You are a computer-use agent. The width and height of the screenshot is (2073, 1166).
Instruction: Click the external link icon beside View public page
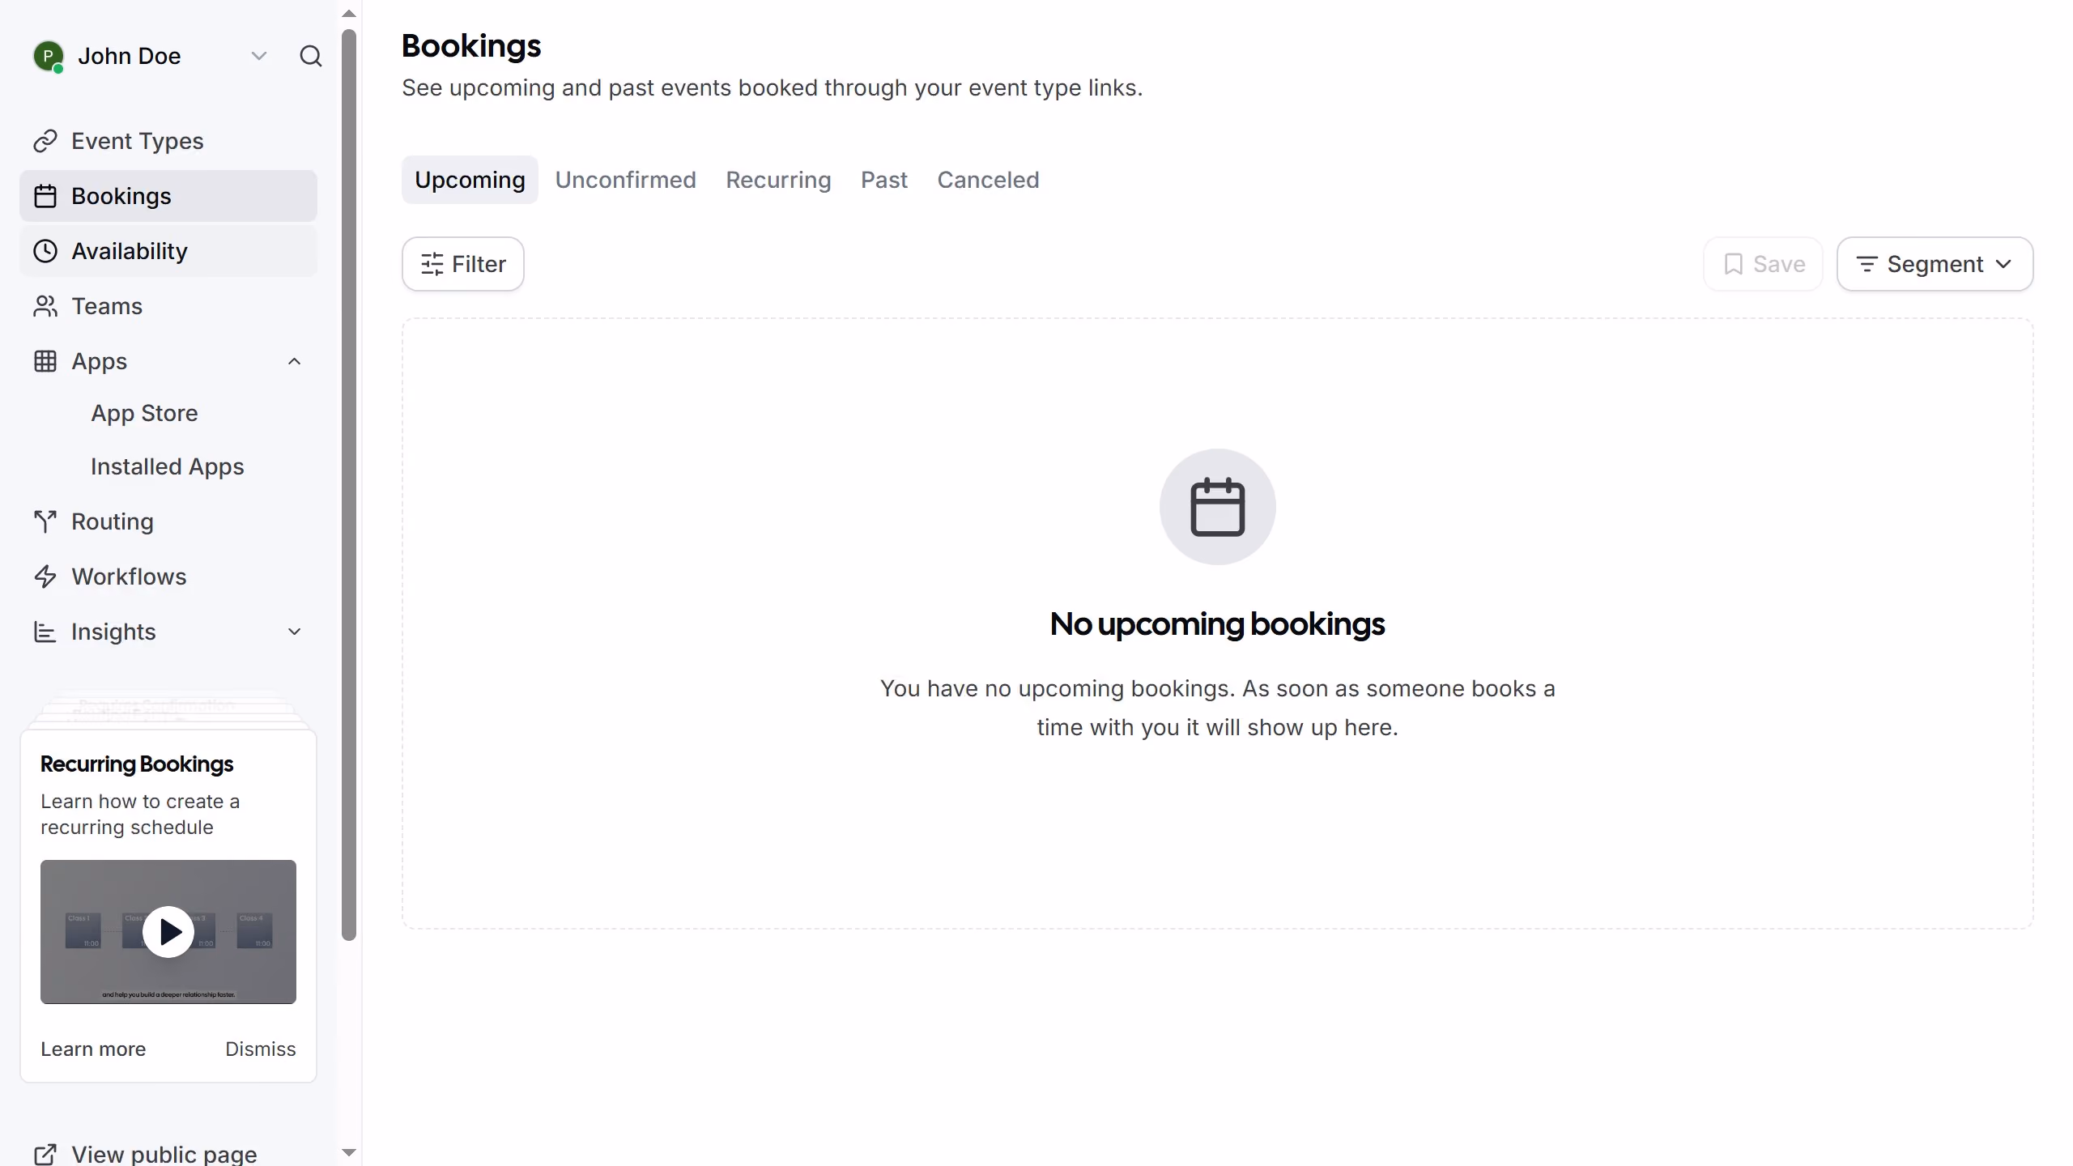click(x=45, y=1154)
